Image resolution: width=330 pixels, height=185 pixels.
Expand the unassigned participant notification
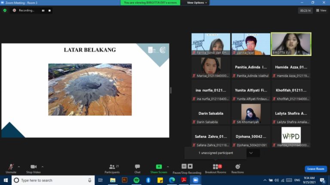click(x=251, y=153)
